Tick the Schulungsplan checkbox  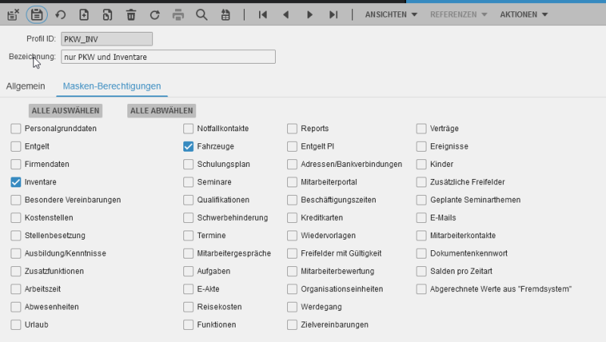[x=188, y=164]
